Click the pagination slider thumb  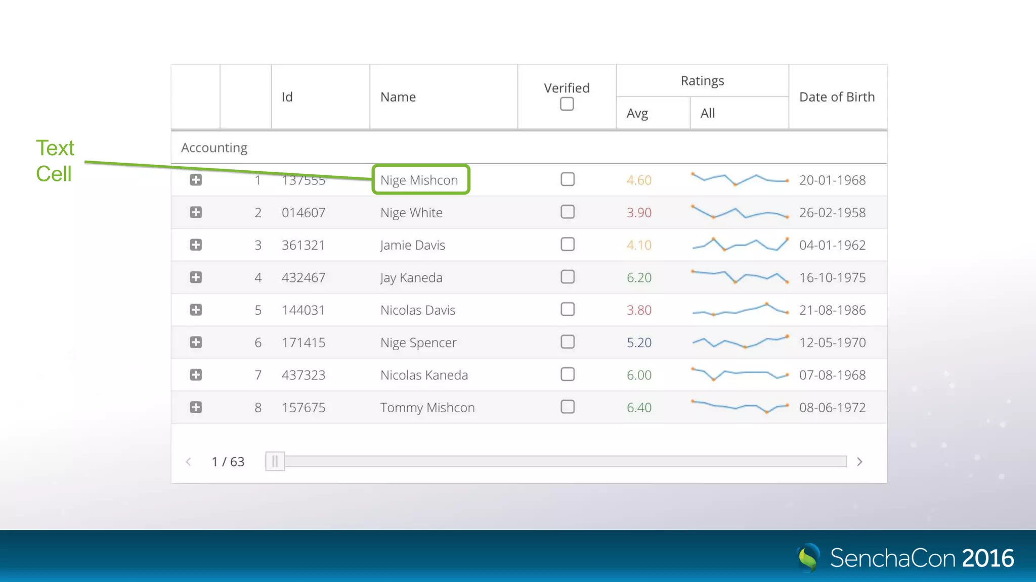275,461
